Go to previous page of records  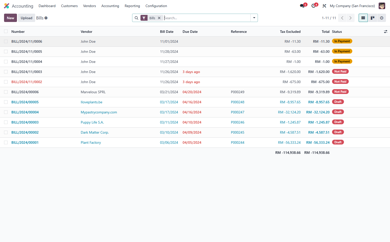click(342, 18)
